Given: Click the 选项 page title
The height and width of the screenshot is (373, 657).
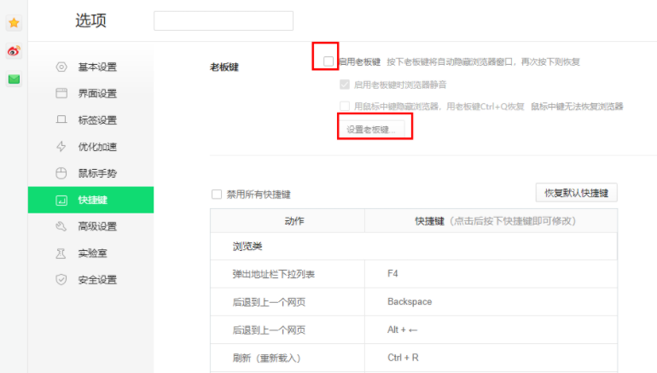Looking at the screenshot, I should [x=91, y=20].
